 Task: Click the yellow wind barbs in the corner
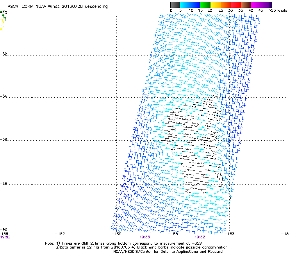point(2,25)
